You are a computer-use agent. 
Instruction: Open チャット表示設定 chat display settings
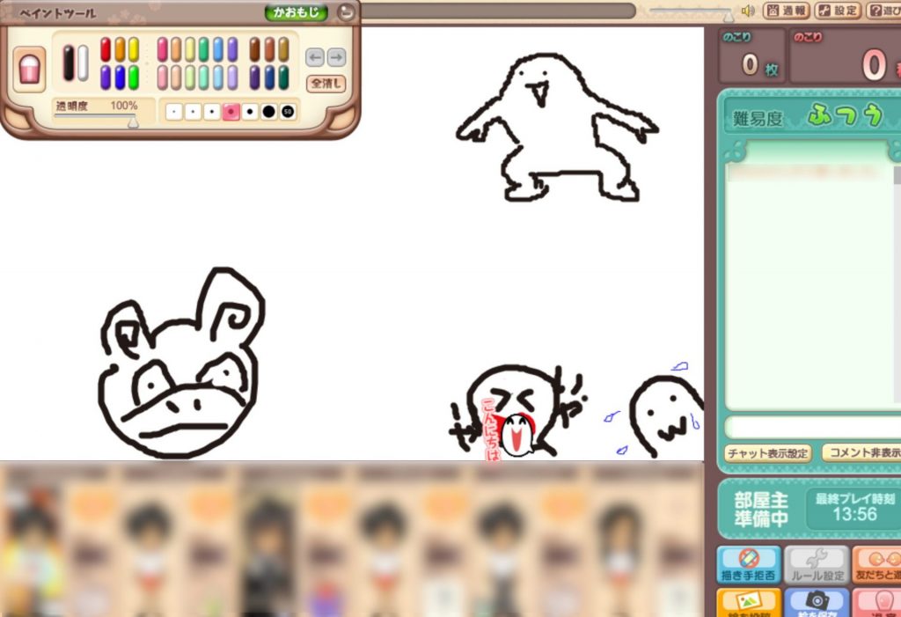point(768,453)
